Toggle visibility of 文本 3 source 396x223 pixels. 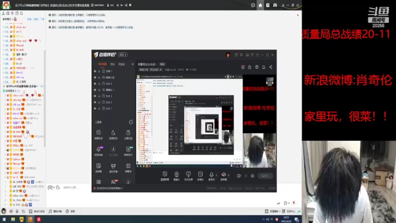coord(95,96)
